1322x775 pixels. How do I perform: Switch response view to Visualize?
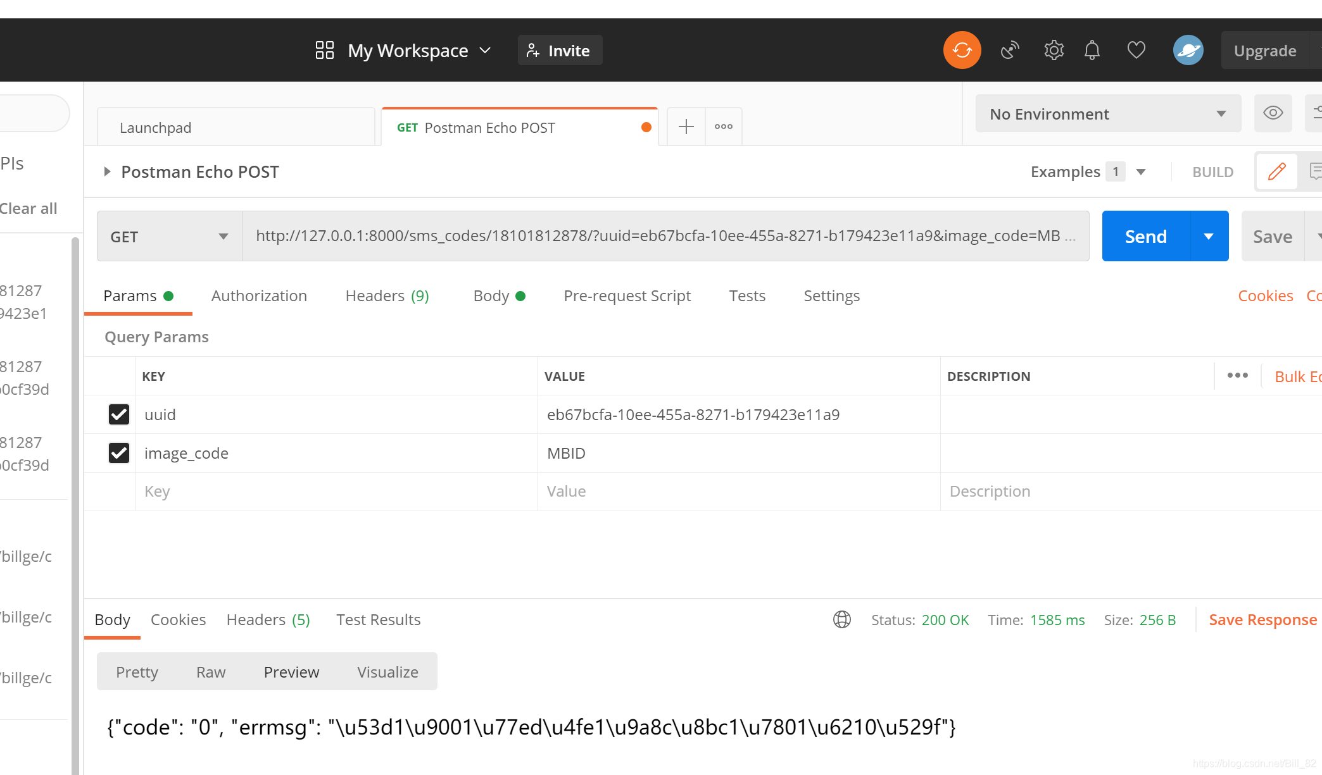pos(387,672)
